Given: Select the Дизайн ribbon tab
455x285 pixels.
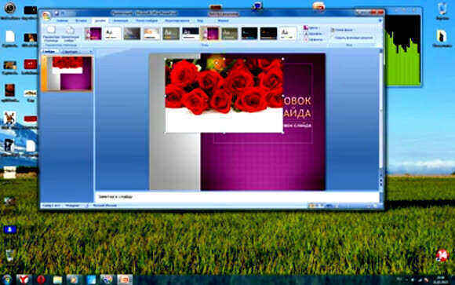Looking at the screenshot, I should 100,20.
